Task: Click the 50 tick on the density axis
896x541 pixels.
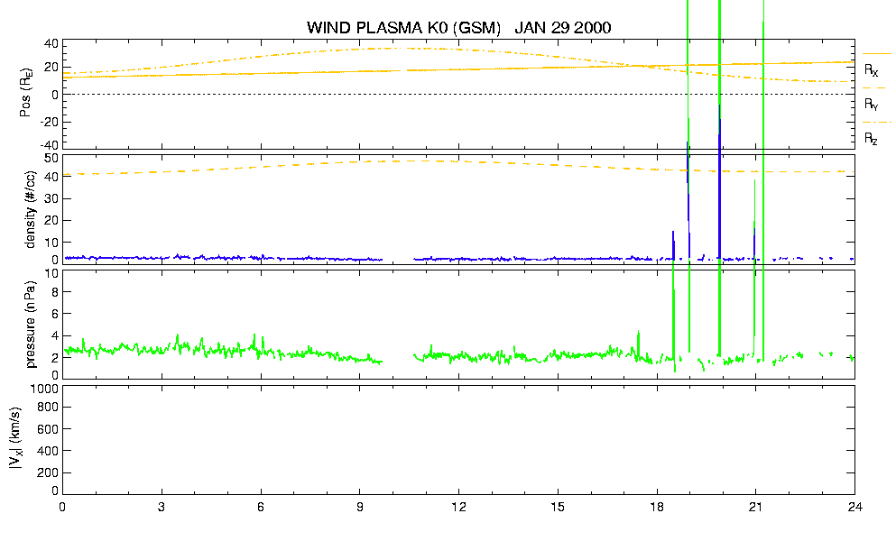Action: pyautogui.click(x=51, y=159)
